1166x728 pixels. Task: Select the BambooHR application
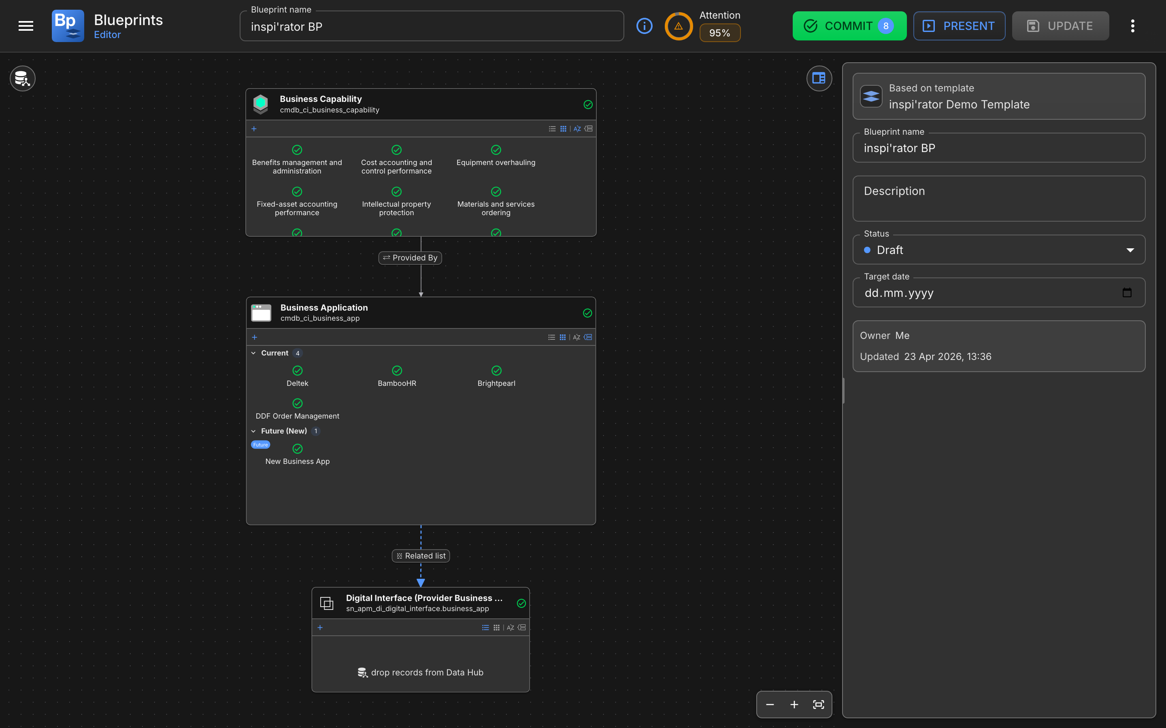point(397,377)
